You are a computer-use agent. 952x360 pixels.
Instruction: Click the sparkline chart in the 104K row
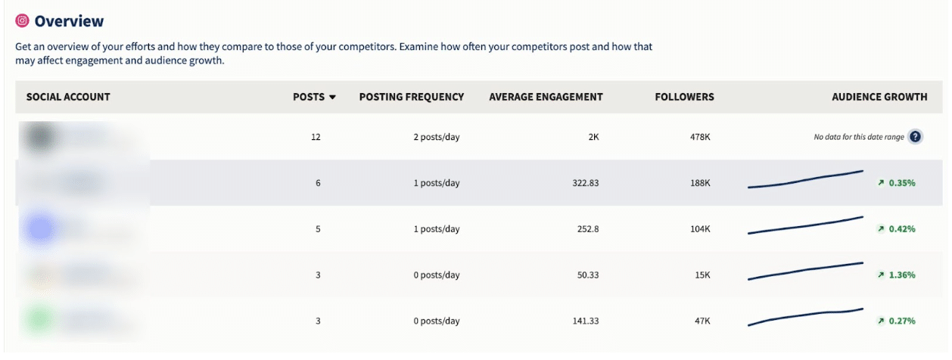pos(806,225)
